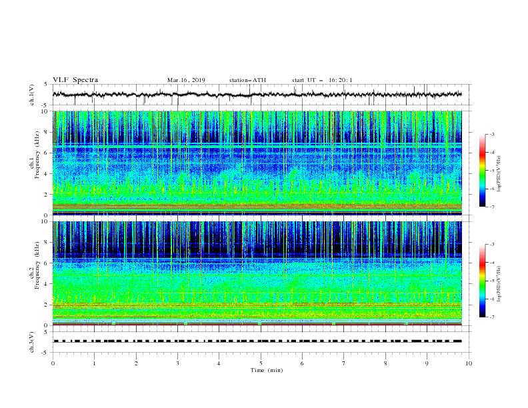Click the "ch.1(V)" axis label
This screenshot has height=408, width=528.
32,95
